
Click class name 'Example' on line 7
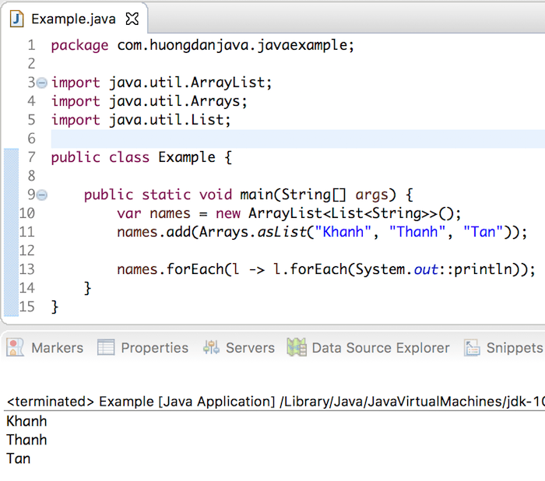pos(187,157)
